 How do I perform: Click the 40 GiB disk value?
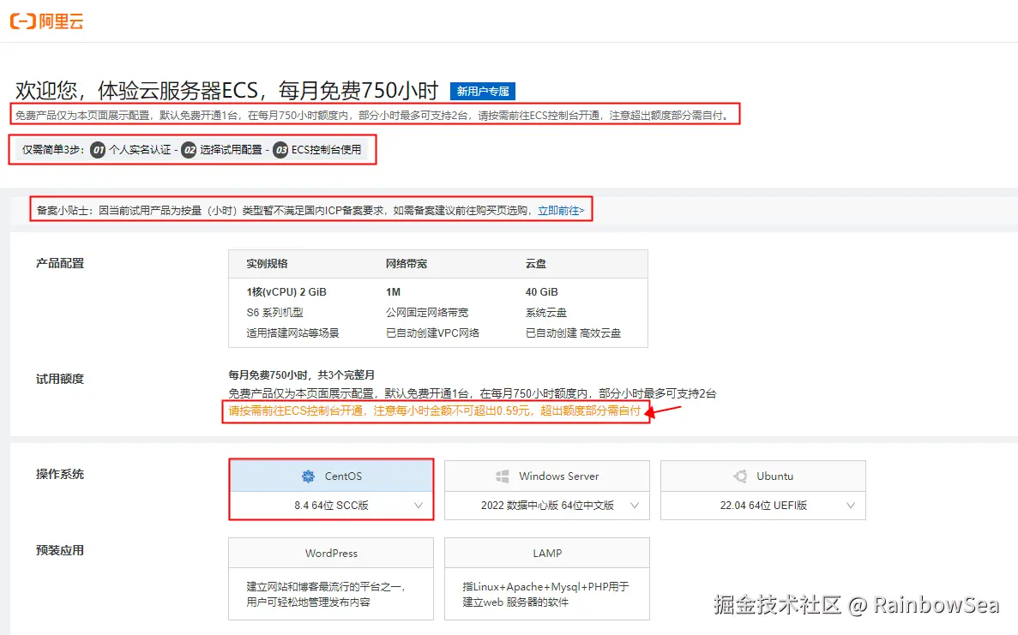(x=541, y=292)
